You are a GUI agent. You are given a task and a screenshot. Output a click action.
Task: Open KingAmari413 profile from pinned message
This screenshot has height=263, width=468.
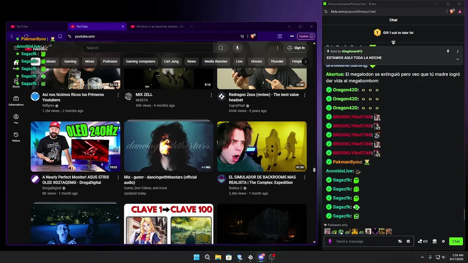(352, 52)
